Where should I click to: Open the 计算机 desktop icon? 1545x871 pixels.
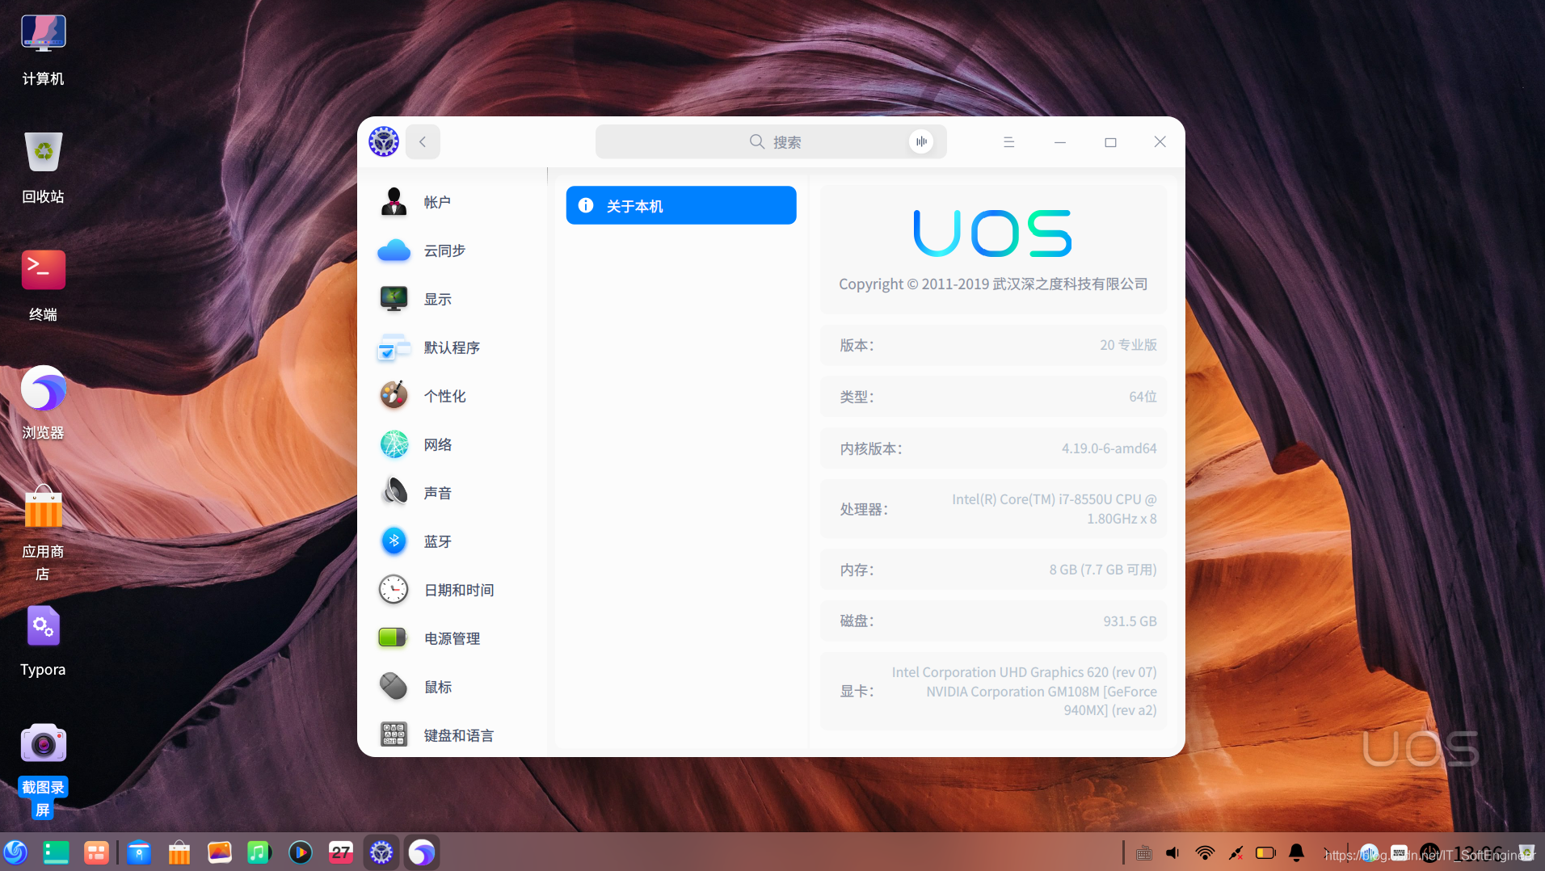coord(43,50)
